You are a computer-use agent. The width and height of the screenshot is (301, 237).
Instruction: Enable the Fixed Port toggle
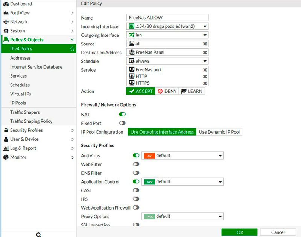pos(122,123)
